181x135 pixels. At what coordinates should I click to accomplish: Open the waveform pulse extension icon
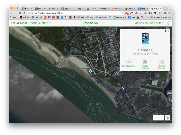pos(146,13)
